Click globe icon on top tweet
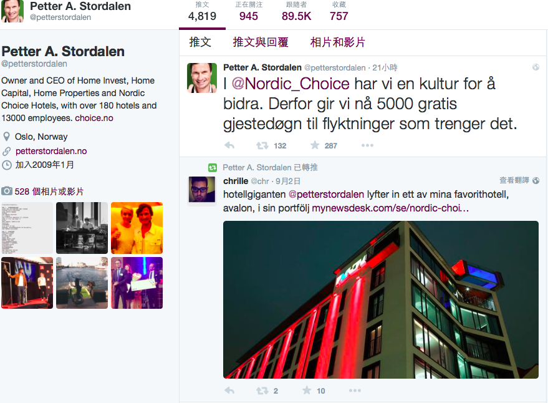 click(x=536, y=67)
